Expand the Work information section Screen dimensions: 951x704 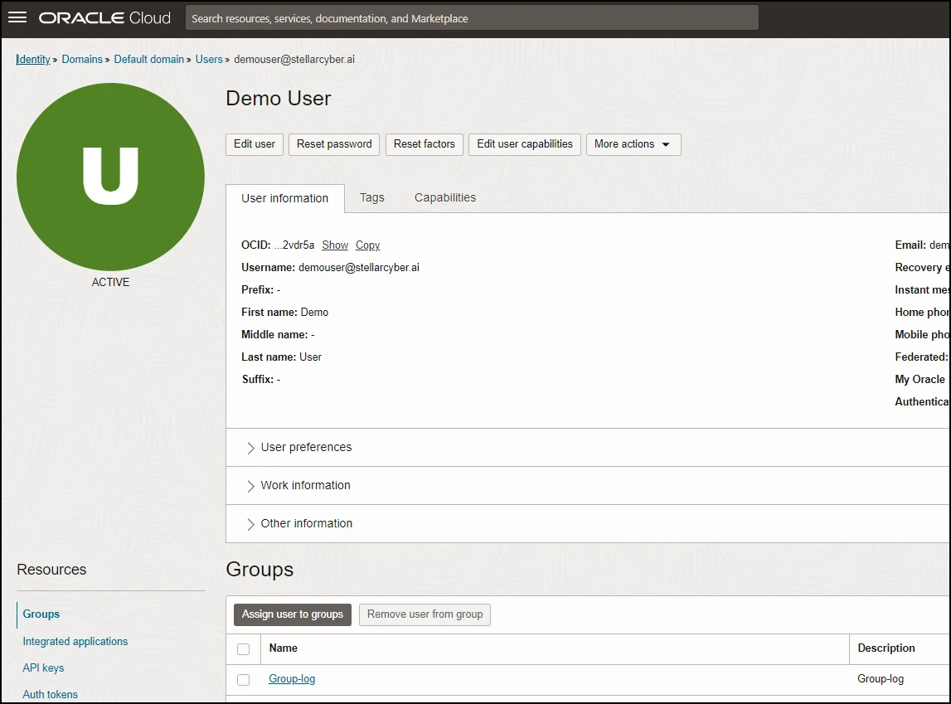point(305,486)
